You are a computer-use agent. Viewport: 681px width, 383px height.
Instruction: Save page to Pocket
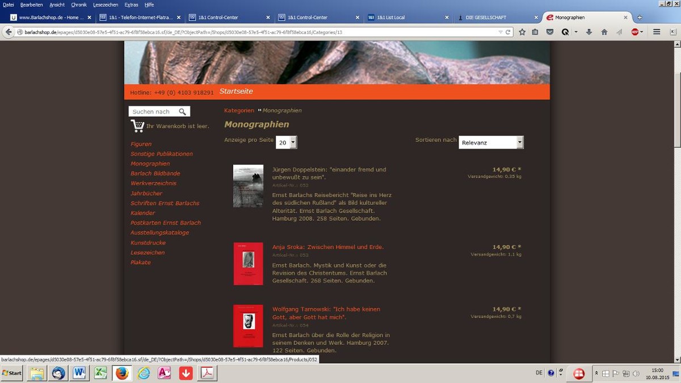coord(549,32)
